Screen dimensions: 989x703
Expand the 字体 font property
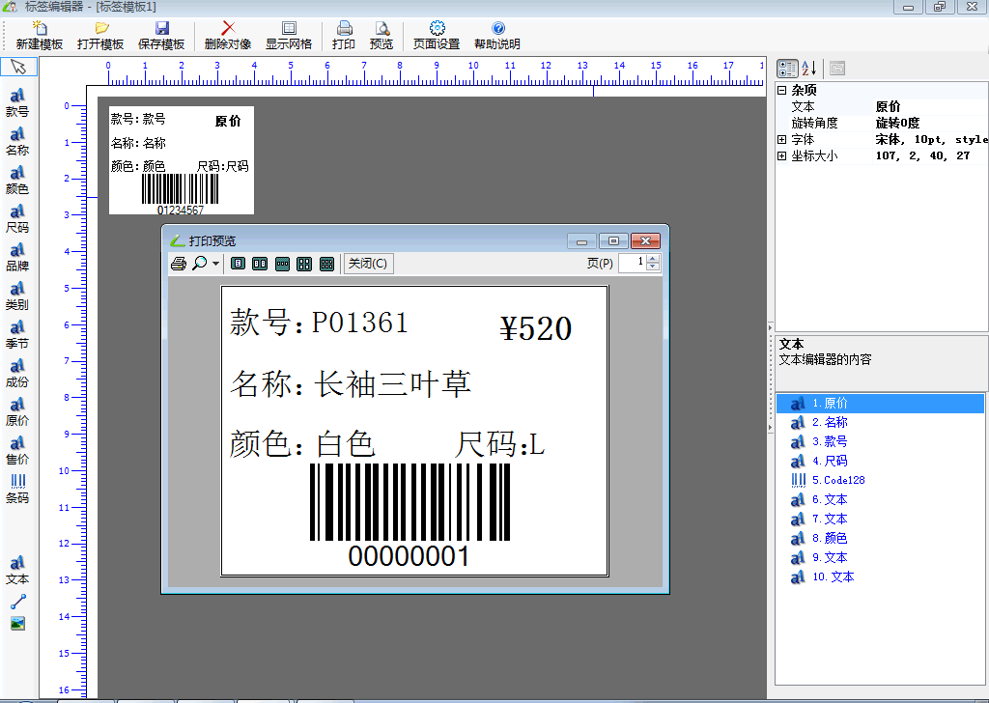(x=781, y=140)
